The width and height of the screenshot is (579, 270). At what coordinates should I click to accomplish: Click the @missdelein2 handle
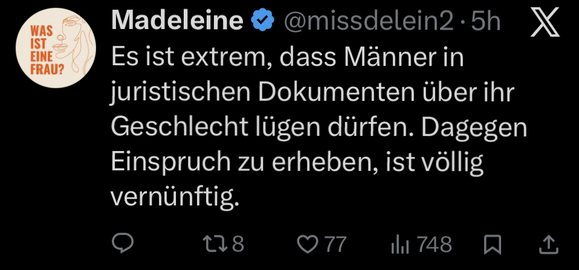tap(369, 22)
